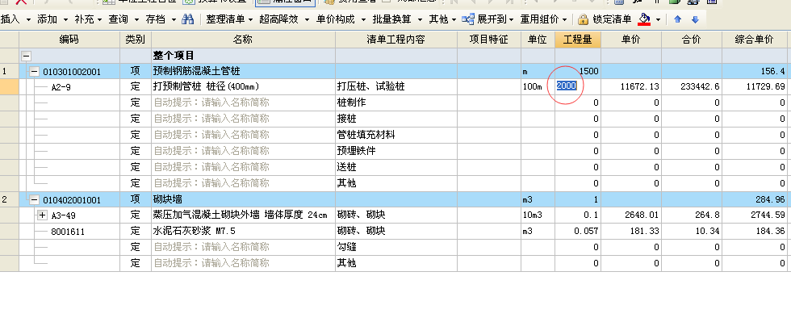Click the 接桩 content cell
This screenshot has width=791, height=322.
point(396,119)
